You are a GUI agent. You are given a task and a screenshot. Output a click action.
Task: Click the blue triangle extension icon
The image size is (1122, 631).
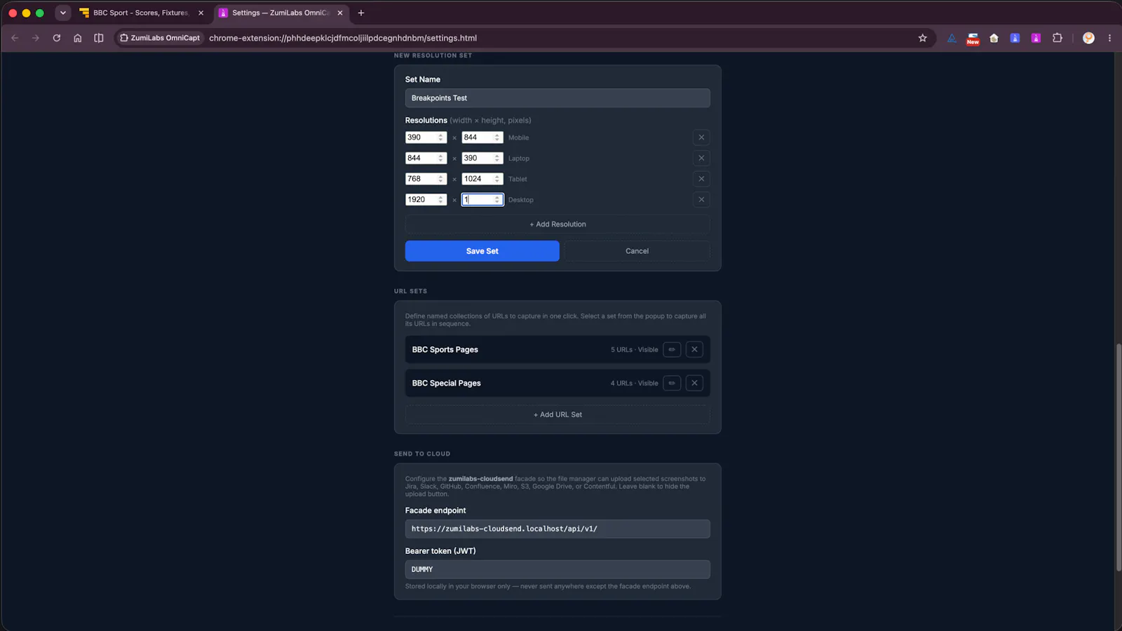[x=952, y=38]
